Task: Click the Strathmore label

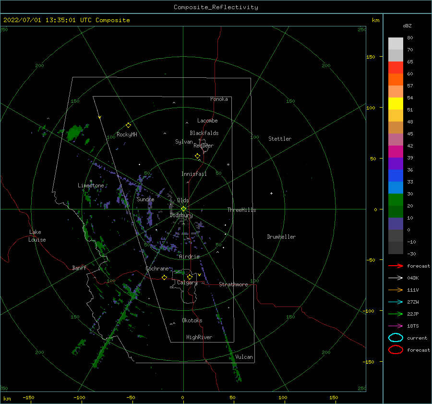Action: pos(233,284)
